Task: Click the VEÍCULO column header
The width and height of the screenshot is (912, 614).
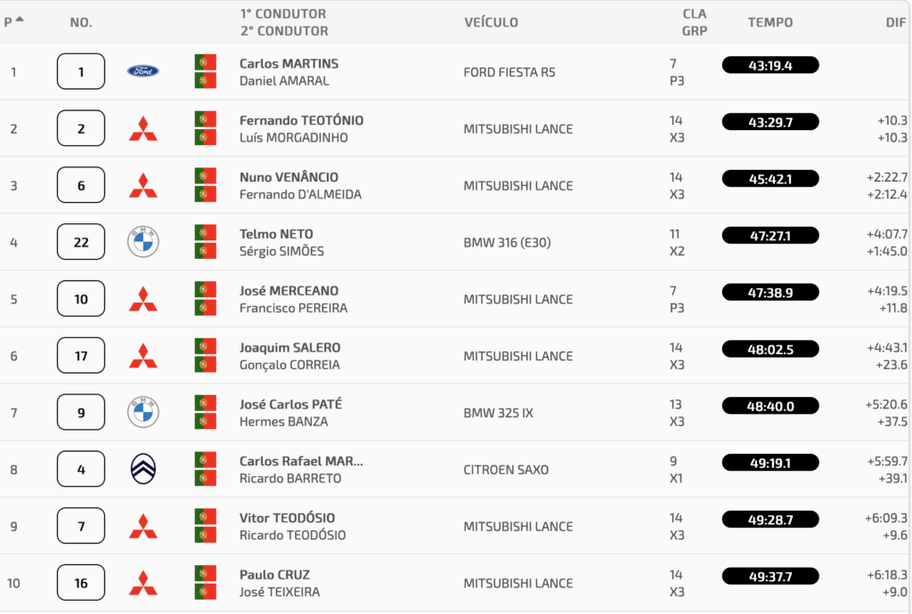Action: pyautogui.click(x=491, y=22)
